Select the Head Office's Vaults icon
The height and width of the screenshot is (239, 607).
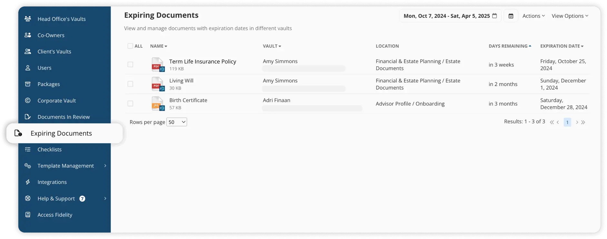pyautogui.click(x=28, y=19)
